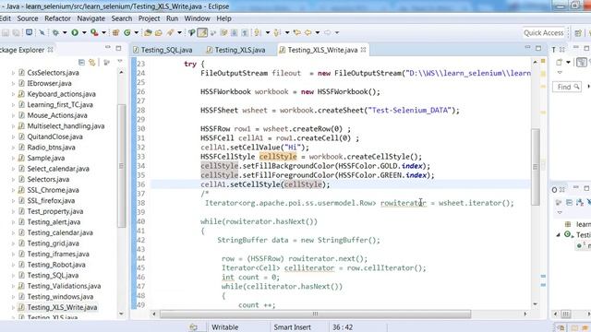Open the External Tools dropdown arrow
Viewport: 591px width, 332px height.
tap(103, 33)
